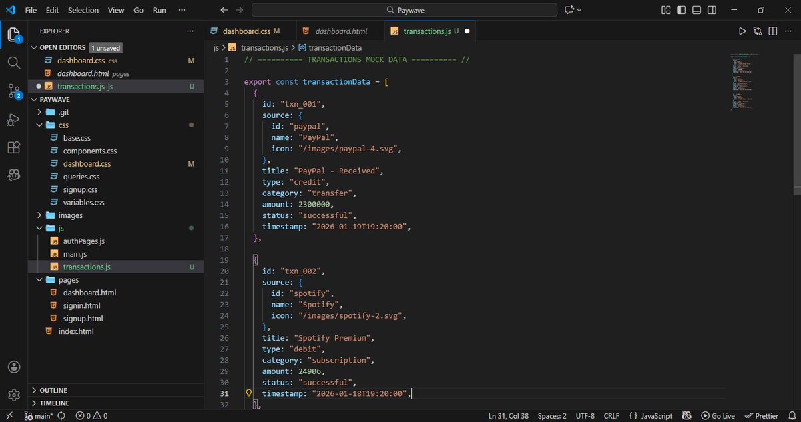
Task: Open errors and warnings count
Action: 91,415
